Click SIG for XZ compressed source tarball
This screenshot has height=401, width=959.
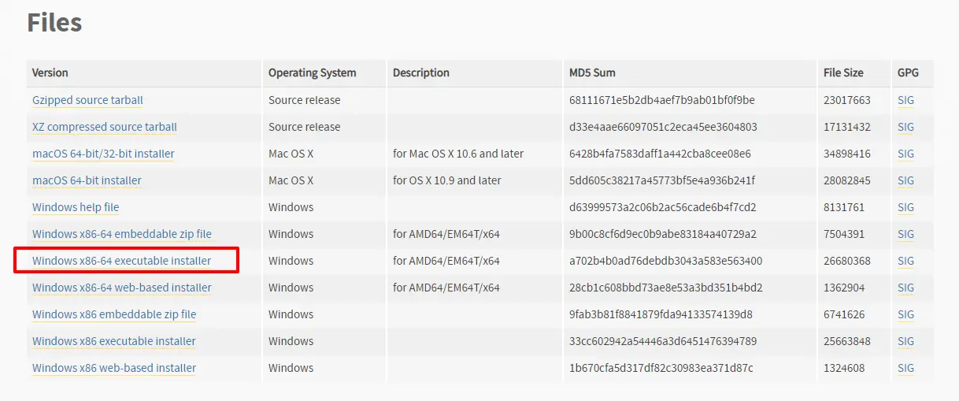(905, 127)
